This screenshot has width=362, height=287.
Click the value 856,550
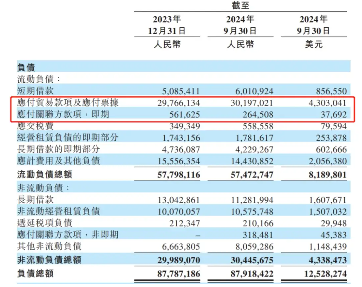point(331,91)
